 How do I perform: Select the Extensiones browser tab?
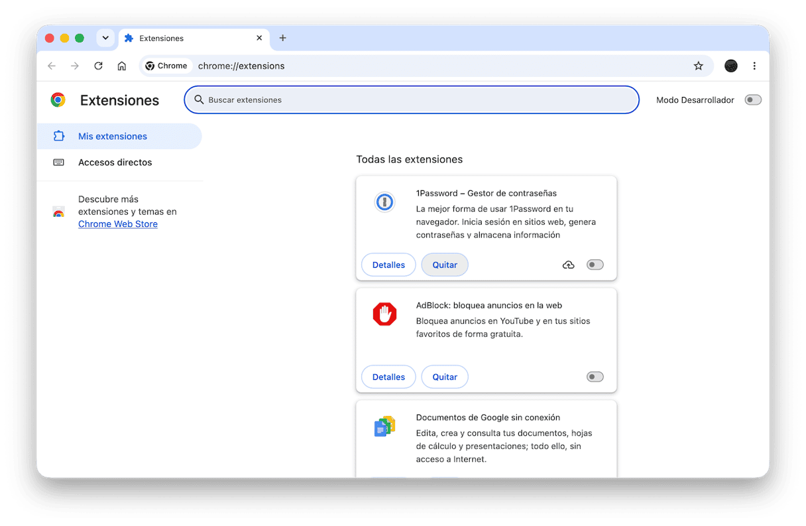pos(194,38)
